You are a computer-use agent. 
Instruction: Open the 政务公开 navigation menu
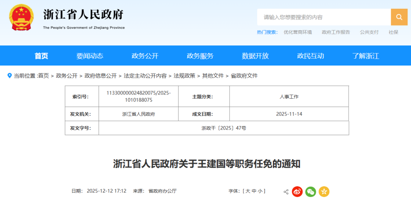click(145, 56)
